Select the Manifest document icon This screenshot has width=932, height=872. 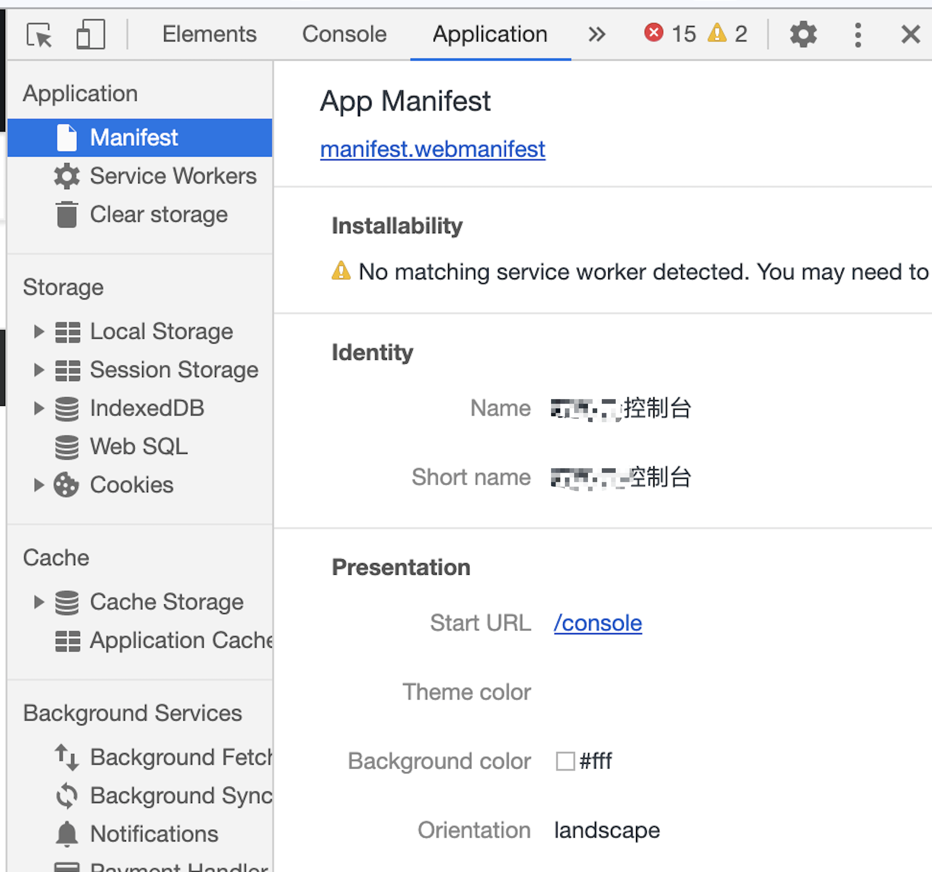pos(67,137)
